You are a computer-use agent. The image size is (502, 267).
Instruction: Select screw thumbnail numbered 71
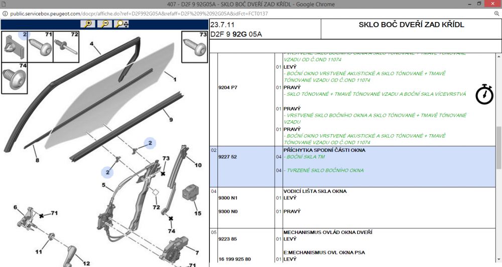(x=40, y=47)
